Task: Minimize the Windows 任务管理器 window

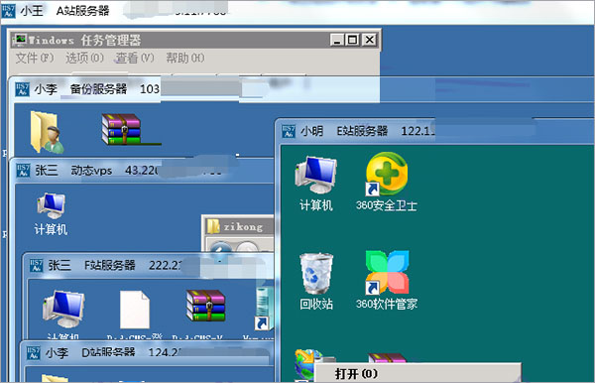Action: pyautogui.click(x=336, y=40)
